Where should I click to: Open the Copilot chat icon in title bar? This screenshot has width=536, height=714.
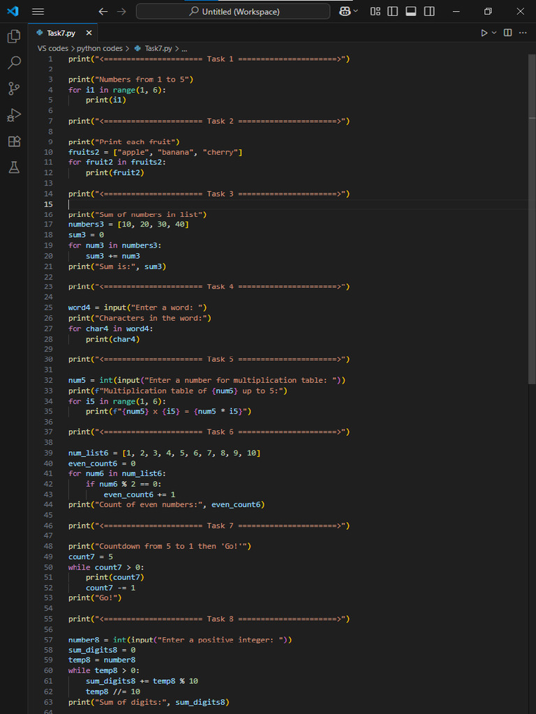pyautogui.click(x=345, y=12)
